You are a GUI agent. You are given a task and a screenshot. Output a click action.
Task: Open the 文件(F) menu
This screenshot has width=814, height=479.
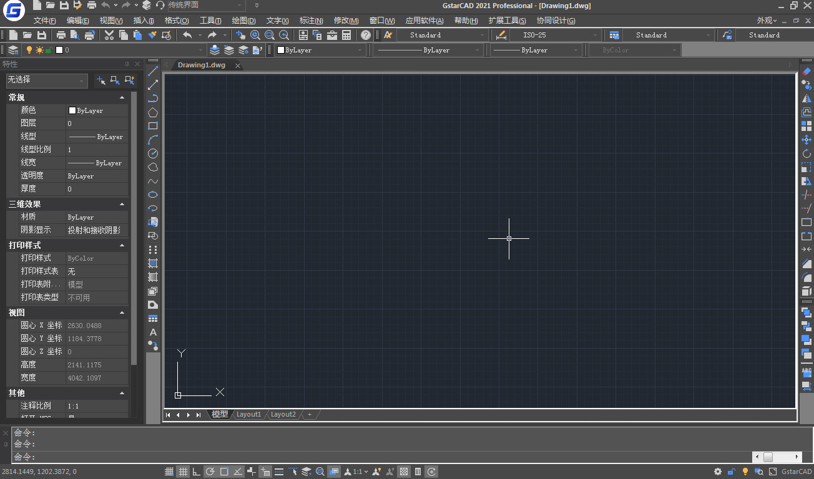pyautogui.click(x=45, y=21)
